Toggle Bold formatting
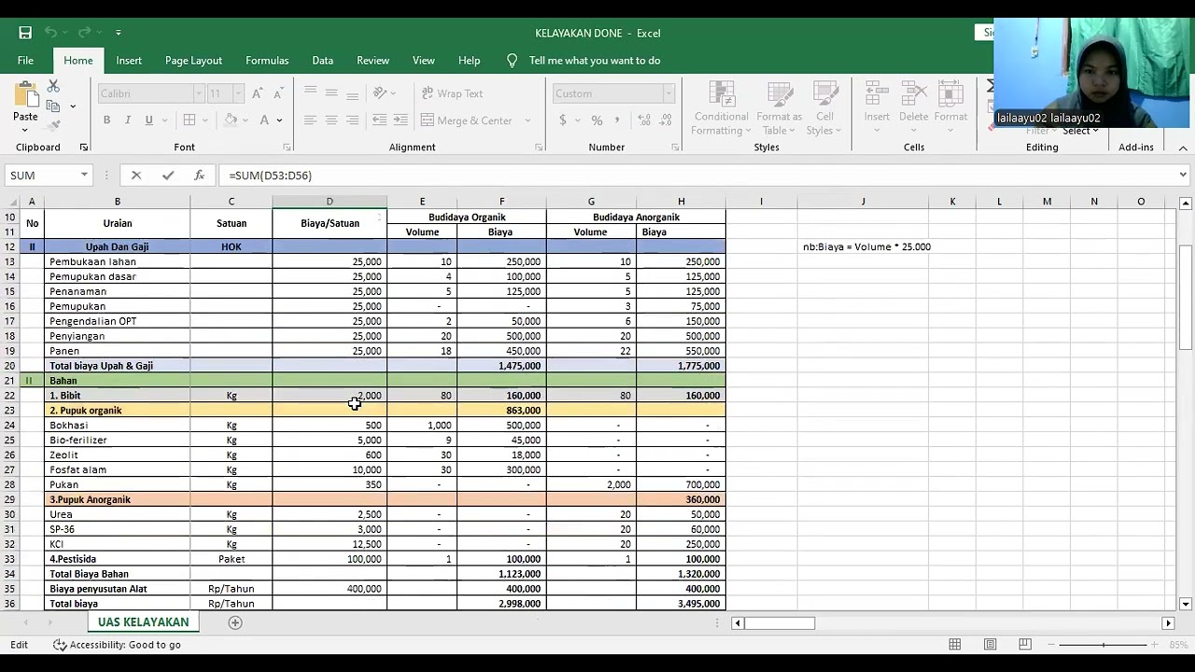 point(106,120)
